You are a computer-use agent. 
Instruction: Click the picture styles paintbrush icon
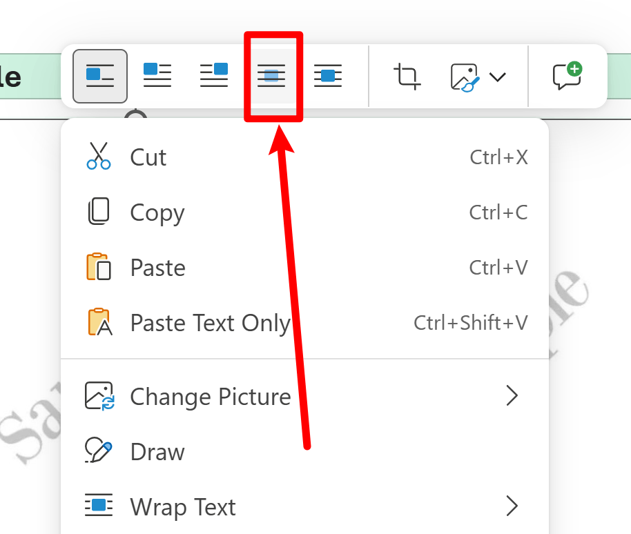(465, 77)
